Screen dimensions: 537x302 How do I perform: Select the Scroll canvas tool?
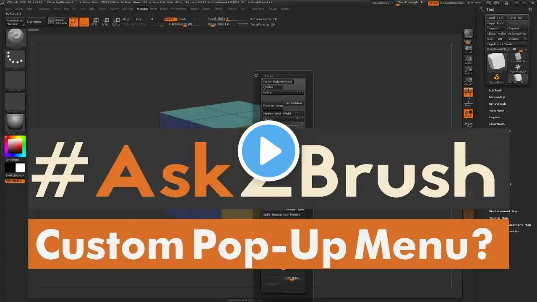tap(468, 49)
